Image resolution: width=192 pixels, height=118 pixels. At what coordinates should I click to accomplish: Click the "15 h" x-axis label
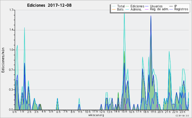[x=124, y=112]
